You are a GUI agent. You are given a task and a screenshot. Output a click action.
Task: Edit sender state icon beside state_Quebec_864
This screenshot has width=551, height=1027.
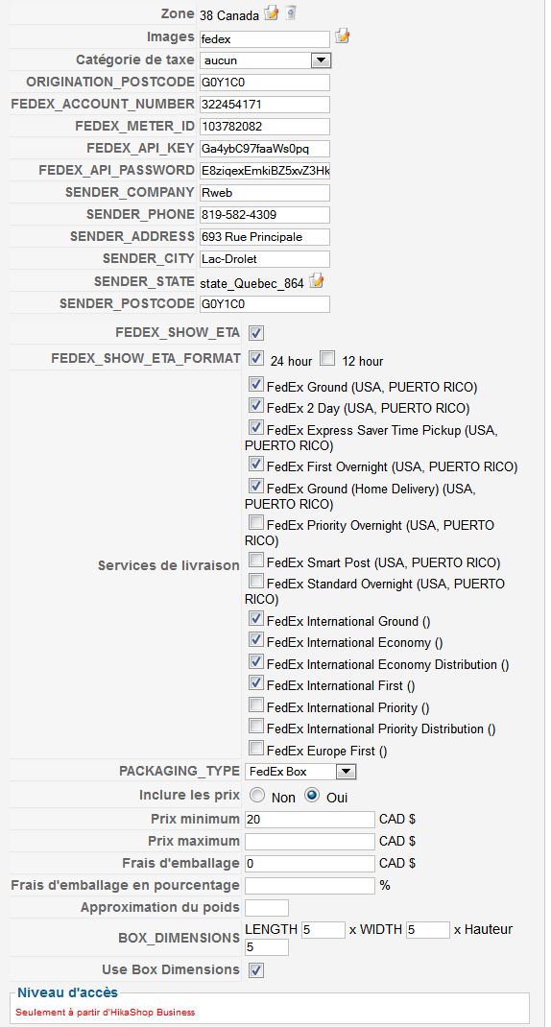point(317,281)
